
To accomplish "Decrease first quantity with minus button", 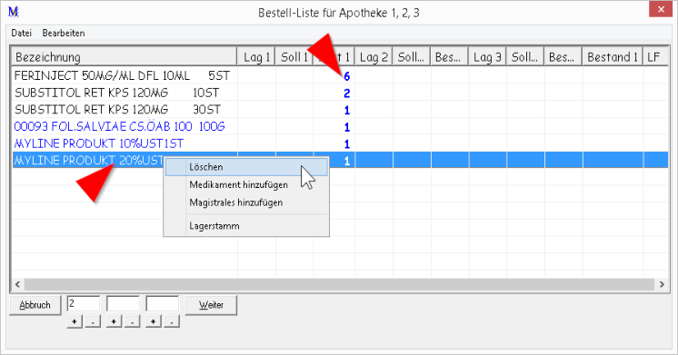I will tap(93, 321).
